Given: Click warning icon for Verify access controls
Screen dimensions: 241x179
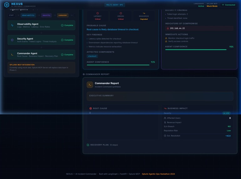Looking at the screenshot, I should pyautogui.click(x=166, y=42).
